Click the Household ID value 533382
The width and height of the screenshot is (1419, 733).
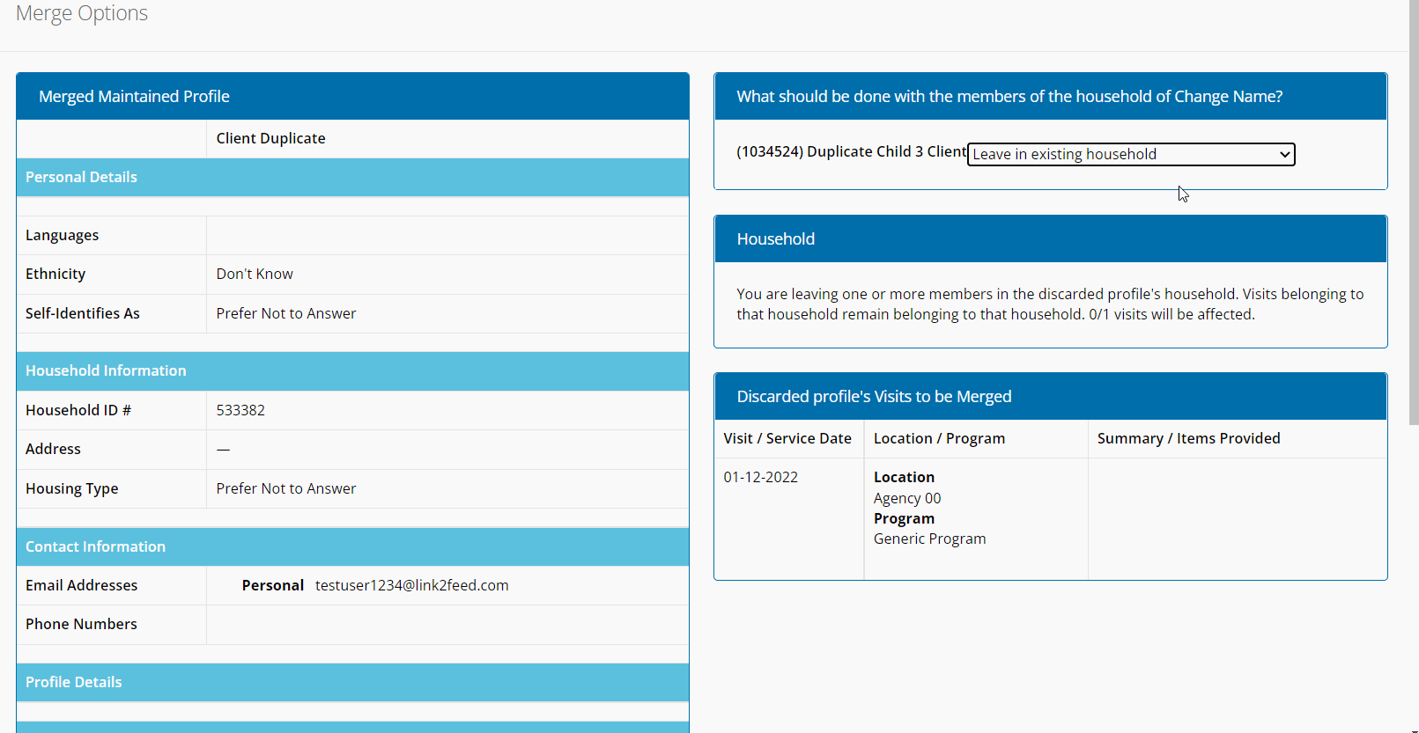(240, 410)
